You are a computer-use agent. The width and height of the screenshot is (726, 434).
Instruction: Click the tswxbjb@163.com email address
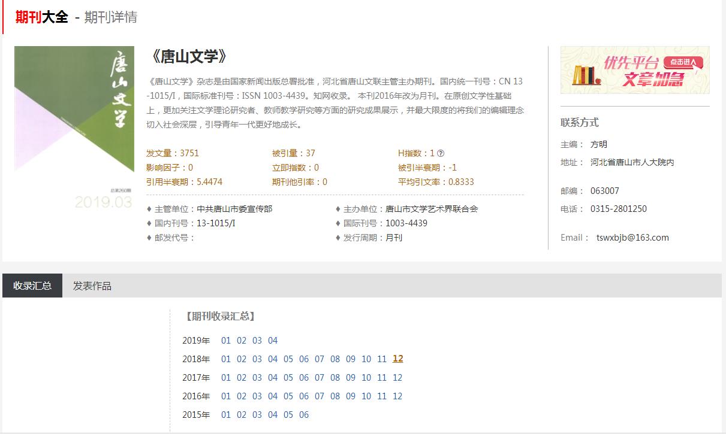tap(632, 238)
